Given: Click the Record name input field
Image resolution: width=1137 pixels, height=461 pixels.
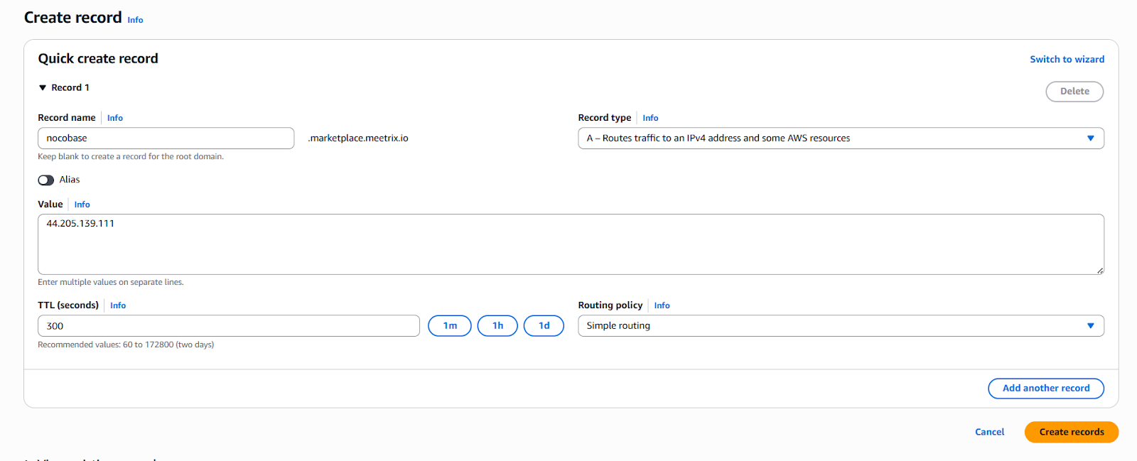Looking at the screenshot, I should click(x=166, y=139).
